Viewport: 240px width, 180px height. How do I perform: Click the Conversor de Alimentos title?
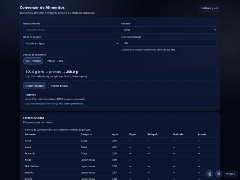click(42, 8)
